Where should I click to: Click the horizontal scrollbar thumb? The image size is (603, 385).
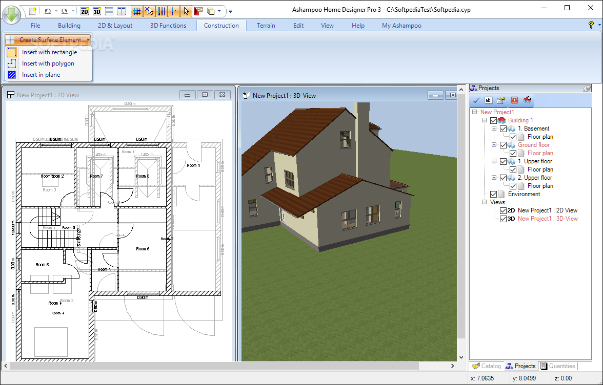[x=214, y=366]
